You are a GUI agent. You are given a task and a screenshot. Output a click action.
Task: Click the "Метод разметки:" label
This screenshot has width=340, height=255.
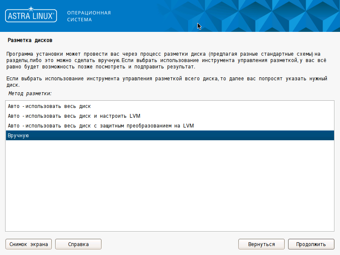click(30, 93)
